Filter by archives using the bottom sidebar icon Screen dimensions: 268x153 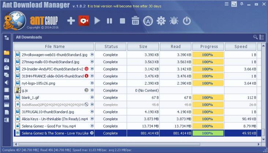tap(7, 120)
